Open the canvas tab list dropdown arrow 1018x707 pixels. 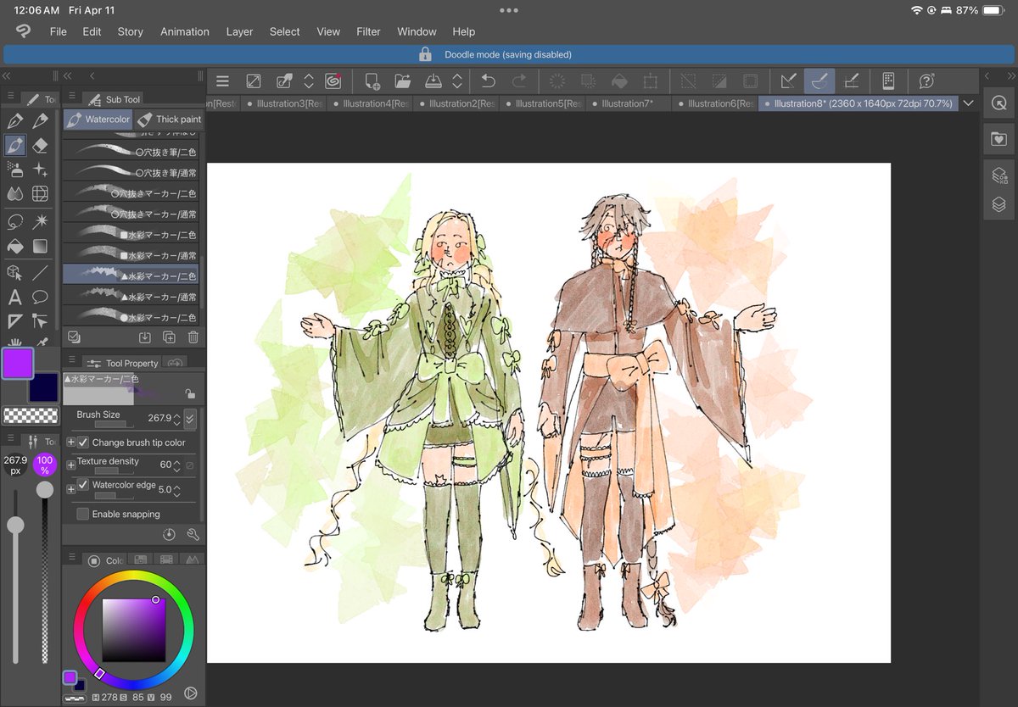click(x=968, y=103)
